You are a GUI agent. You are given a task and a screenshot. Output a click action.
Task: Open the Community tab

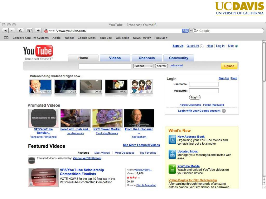pos(178,58)
